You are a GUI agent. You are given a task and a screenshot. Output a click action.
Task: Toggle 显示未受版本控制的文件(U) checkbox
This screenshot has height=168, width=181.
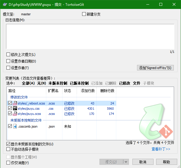8,144
